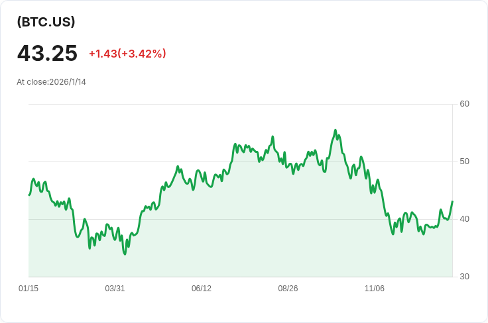Click the 08/26 date axis label
This screenshot has height=323, width=488.
coord(288,289)
